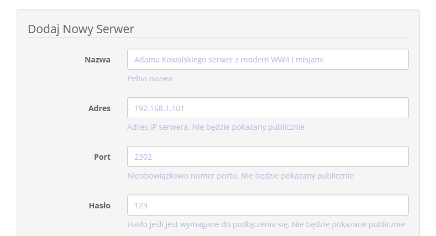Click the 'Port' field label

click(102, 157)
